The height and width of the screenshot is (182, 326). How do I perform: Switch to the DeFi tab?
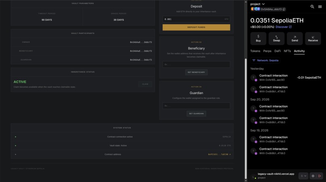[x=277, y=51]
